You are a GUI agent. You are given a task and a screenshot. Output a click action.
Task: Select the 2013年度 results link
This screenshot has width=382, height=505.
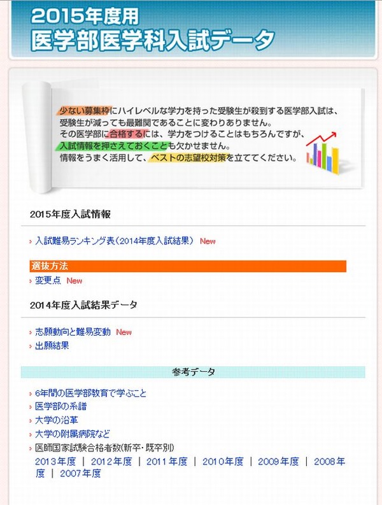pos(55,461)
